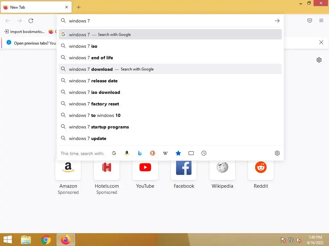Select 'windows 7 factory reset' suggestion
The height and width of the screenshot is (246, 329).
point(170,104)
